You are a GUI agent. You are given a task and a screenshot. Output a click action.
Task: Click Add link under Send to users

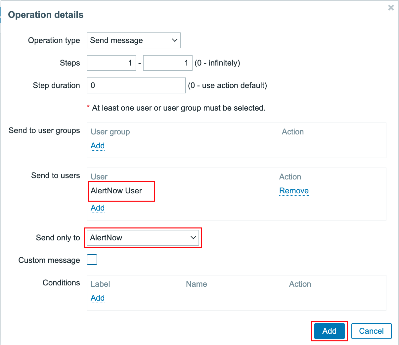[98, 208]
